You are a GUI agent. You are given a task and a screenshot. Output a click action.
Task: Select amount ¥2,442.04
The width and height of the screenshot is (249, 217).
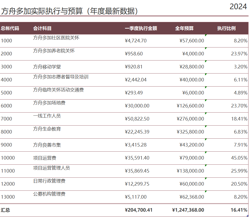(136, 80)
